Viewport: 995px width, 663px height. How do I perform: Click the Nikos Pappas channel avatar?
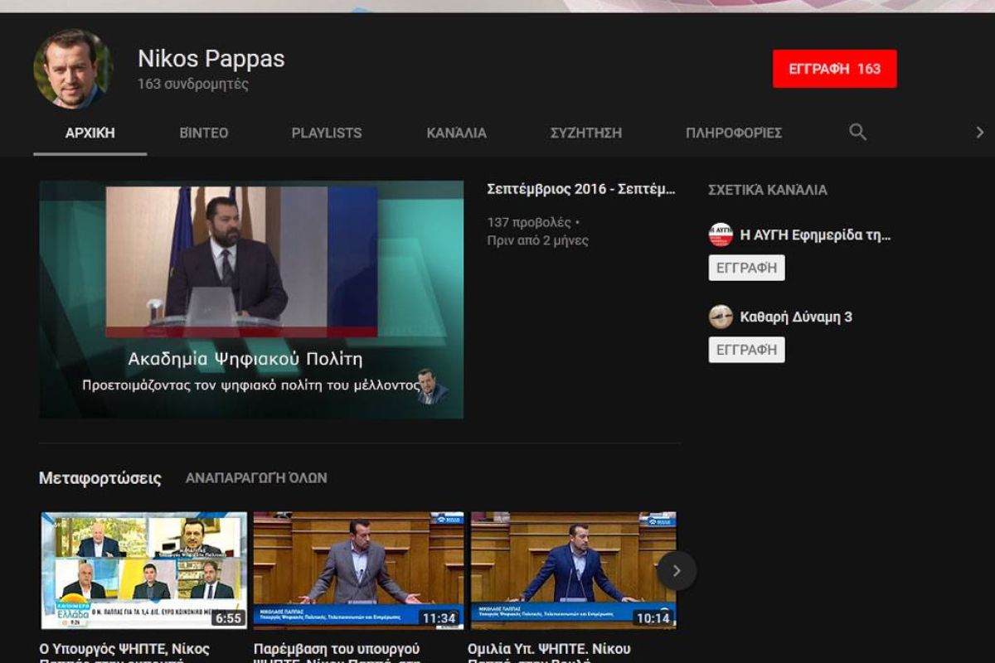(x=73, y=70)
